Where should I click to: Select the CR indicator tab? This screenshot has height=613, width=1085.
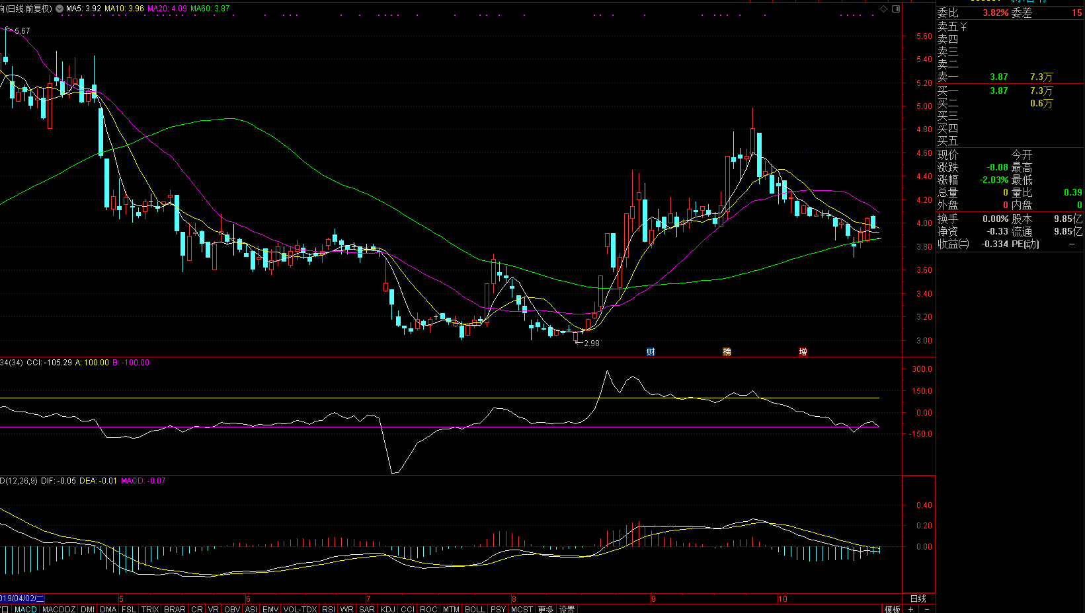197,609
